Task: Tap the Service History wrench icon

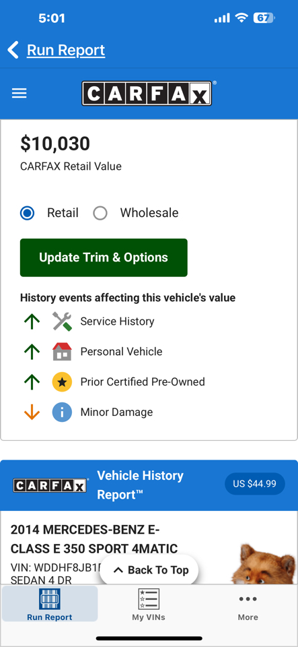Action: point(62,321)
